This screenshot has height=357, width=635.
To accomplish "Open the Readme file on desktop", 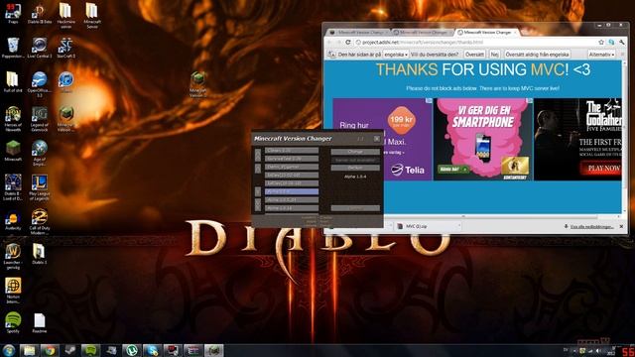I will [40, 322].
